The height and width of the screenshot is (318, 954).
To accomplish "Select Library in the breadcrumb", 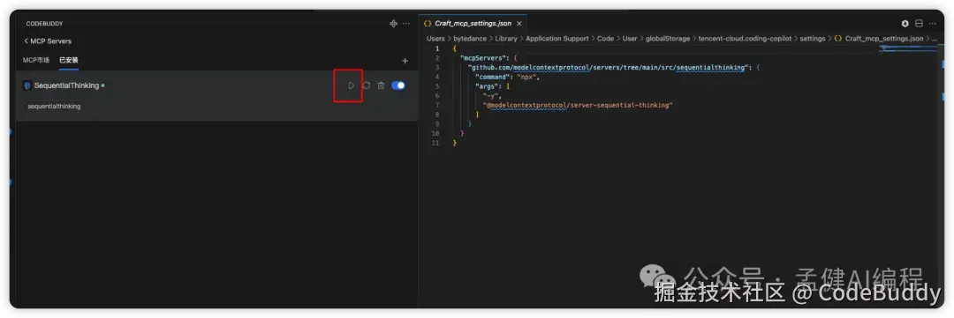I will pyautogui.click(x=506, y=38).
